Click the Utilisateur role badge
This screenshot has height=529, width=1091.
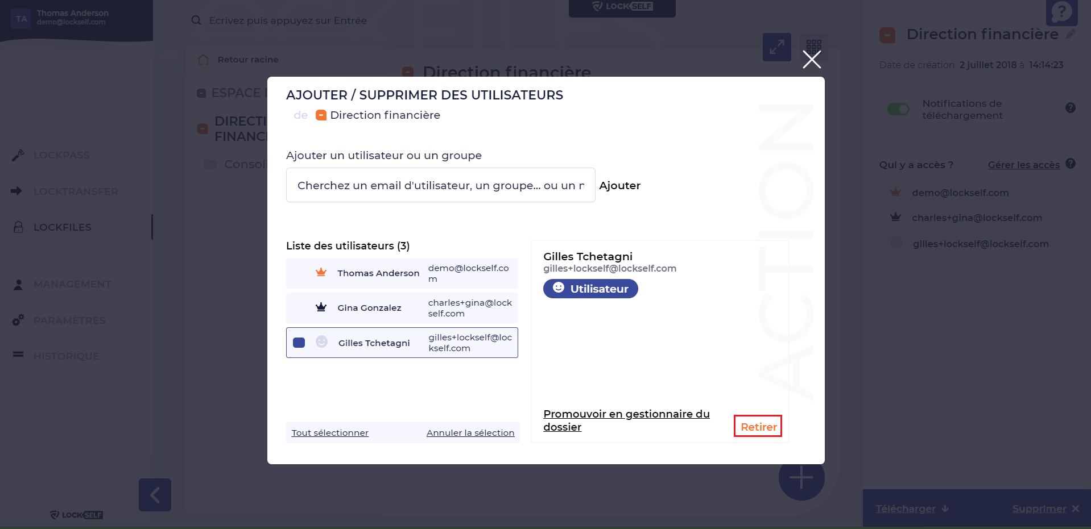pyautogui.click(x=590, y=289)
